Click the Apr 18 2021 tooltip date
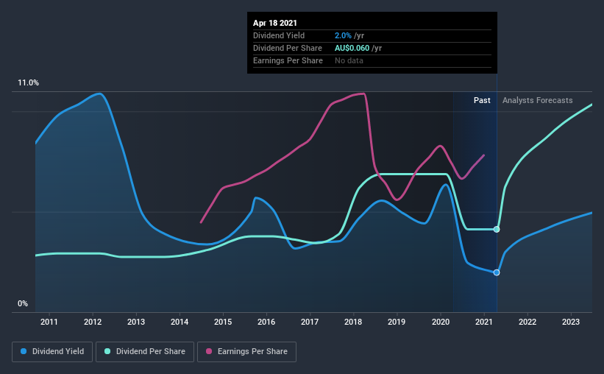Image resolution: width=604 pixels, height=374 pixels. click(x=275, y=23)
